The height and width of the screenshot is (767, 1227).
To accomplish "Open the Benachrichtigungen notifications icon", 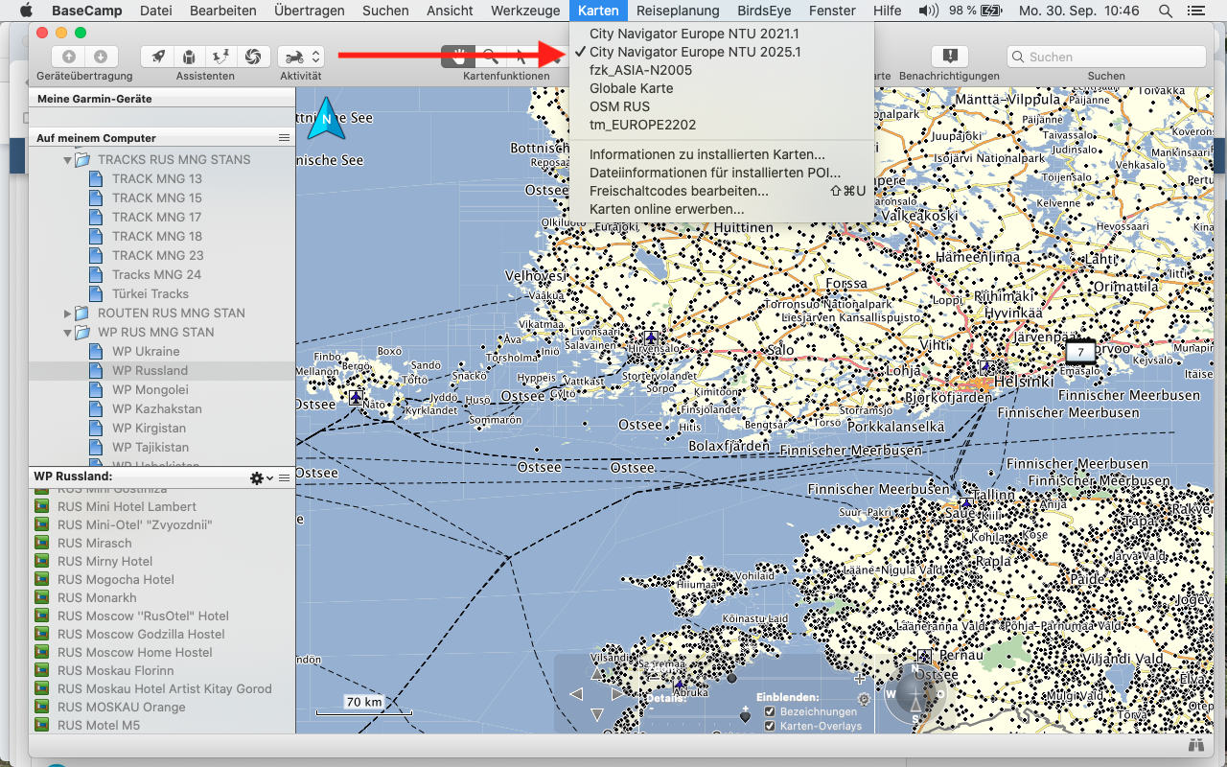I will tap(949, 57).
